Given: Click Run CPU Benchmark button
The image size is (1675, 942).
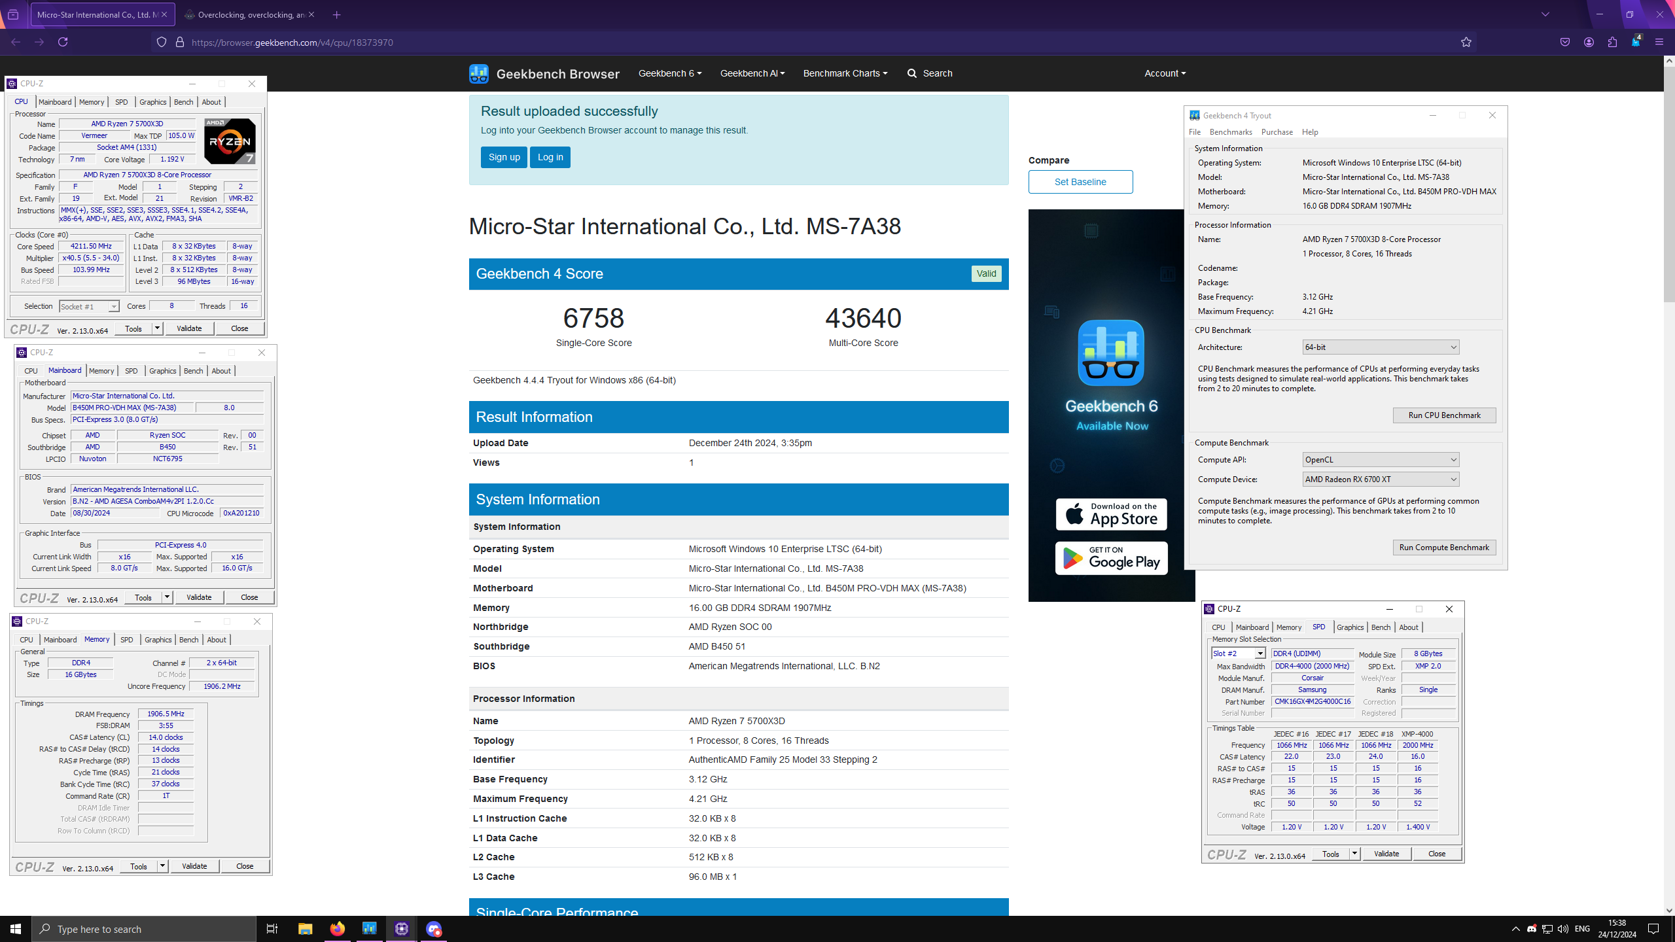Looking at the screenshot, I should [x=1444, y=415].
